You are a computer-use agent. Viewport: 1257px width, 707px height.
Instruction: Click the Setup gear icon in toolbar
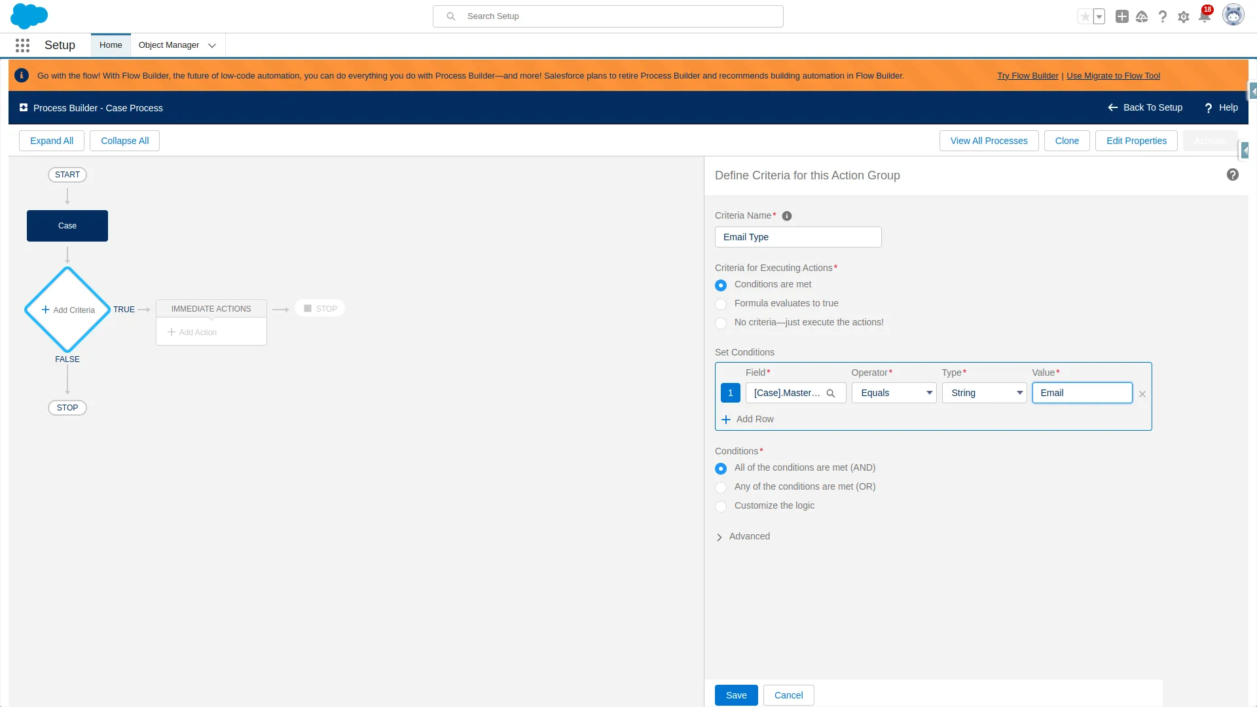click(x=1184, y=16)
